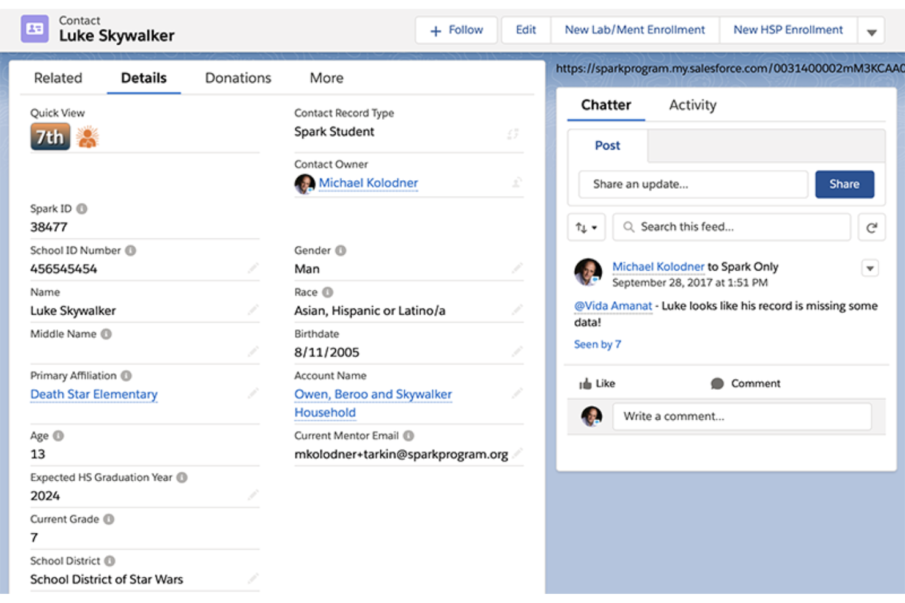Open the Activity tab in the Chatter panel
Viewport: 905px width, 603px height.
(x=692, y=104)
